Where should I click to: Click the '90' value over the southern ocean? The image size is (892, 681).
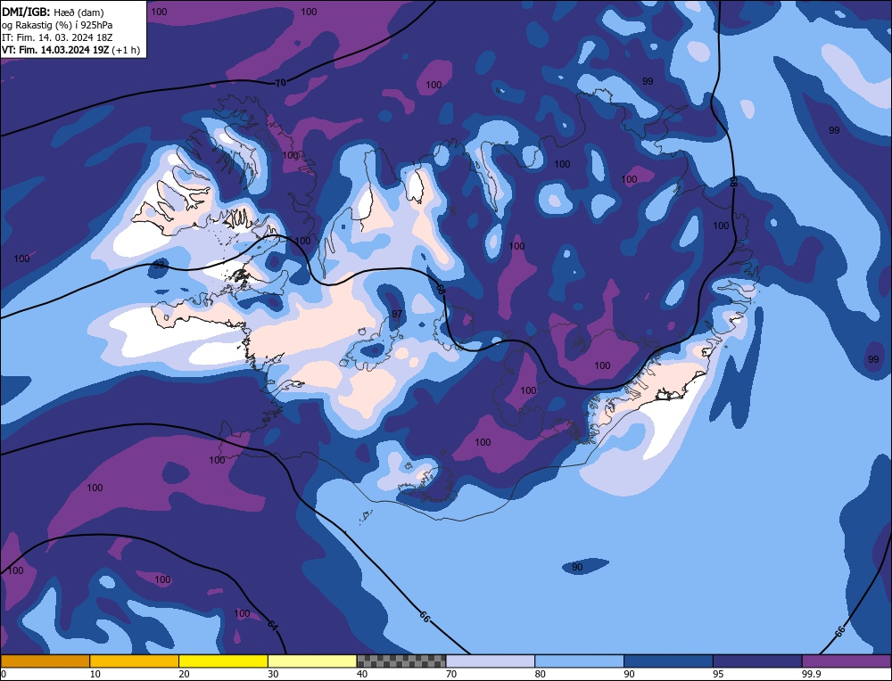[577, 567]
